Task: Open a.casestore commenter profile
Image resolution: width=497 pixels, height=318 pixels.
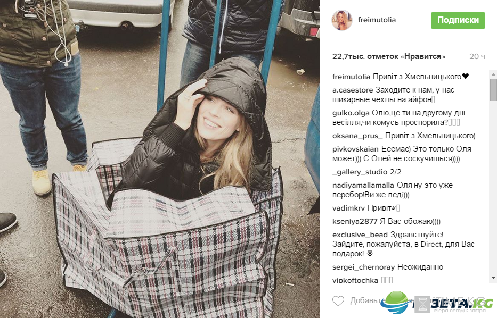Action: 353,90
